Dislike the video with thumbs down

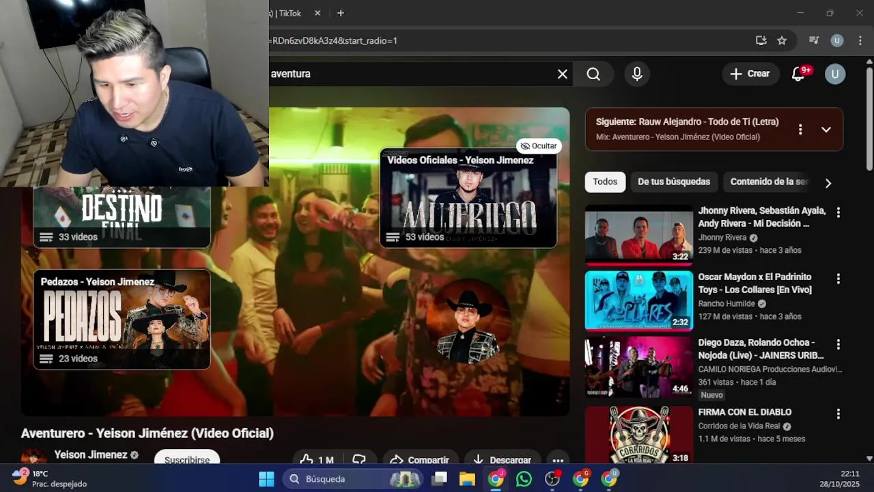359,459
